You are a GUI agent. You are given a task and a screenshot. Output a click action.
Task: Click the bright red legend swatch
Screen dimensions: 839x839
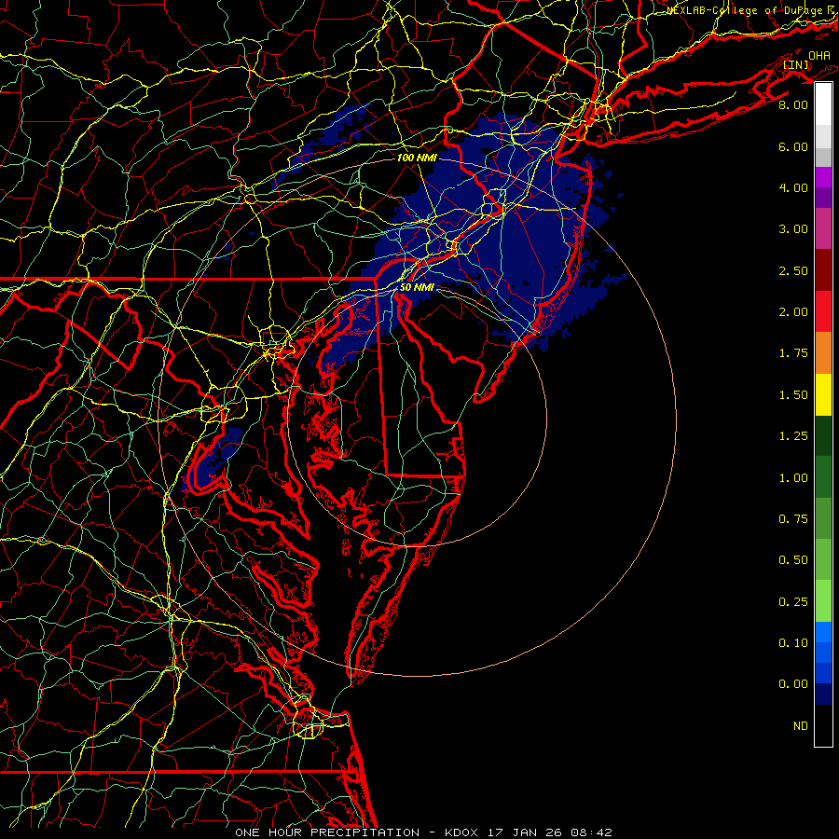823,311
